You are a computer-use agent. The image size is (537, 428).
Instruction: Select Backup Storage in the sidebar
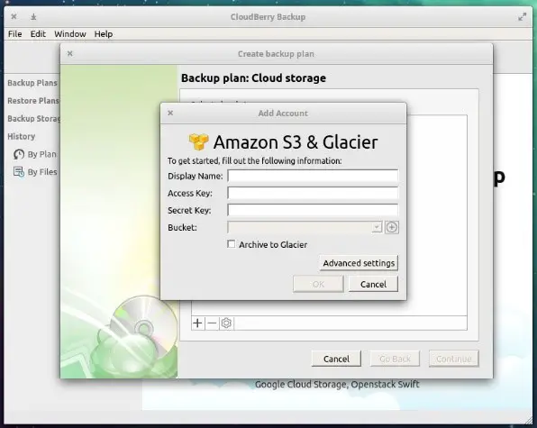(x=34, y=118)
